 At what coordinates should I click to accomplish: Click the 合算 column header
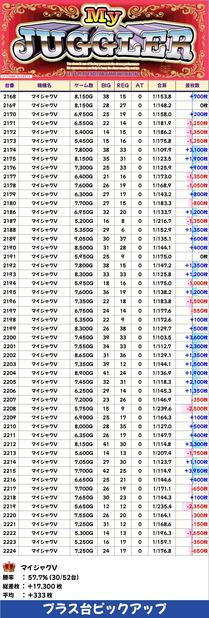click(162, 85)
